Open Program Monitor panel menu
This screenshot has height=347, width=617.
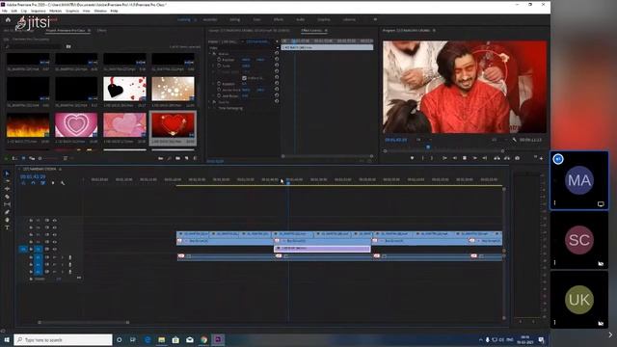[435, 30]
